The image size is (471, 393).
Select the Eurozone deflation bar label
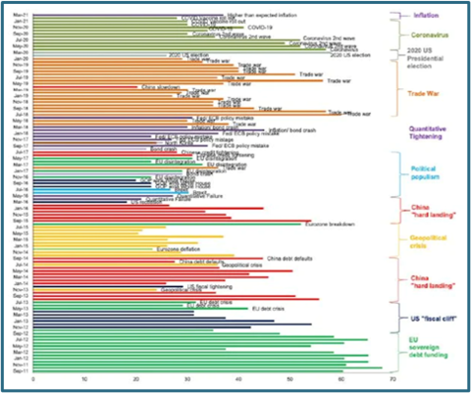(x=179, y=249)
